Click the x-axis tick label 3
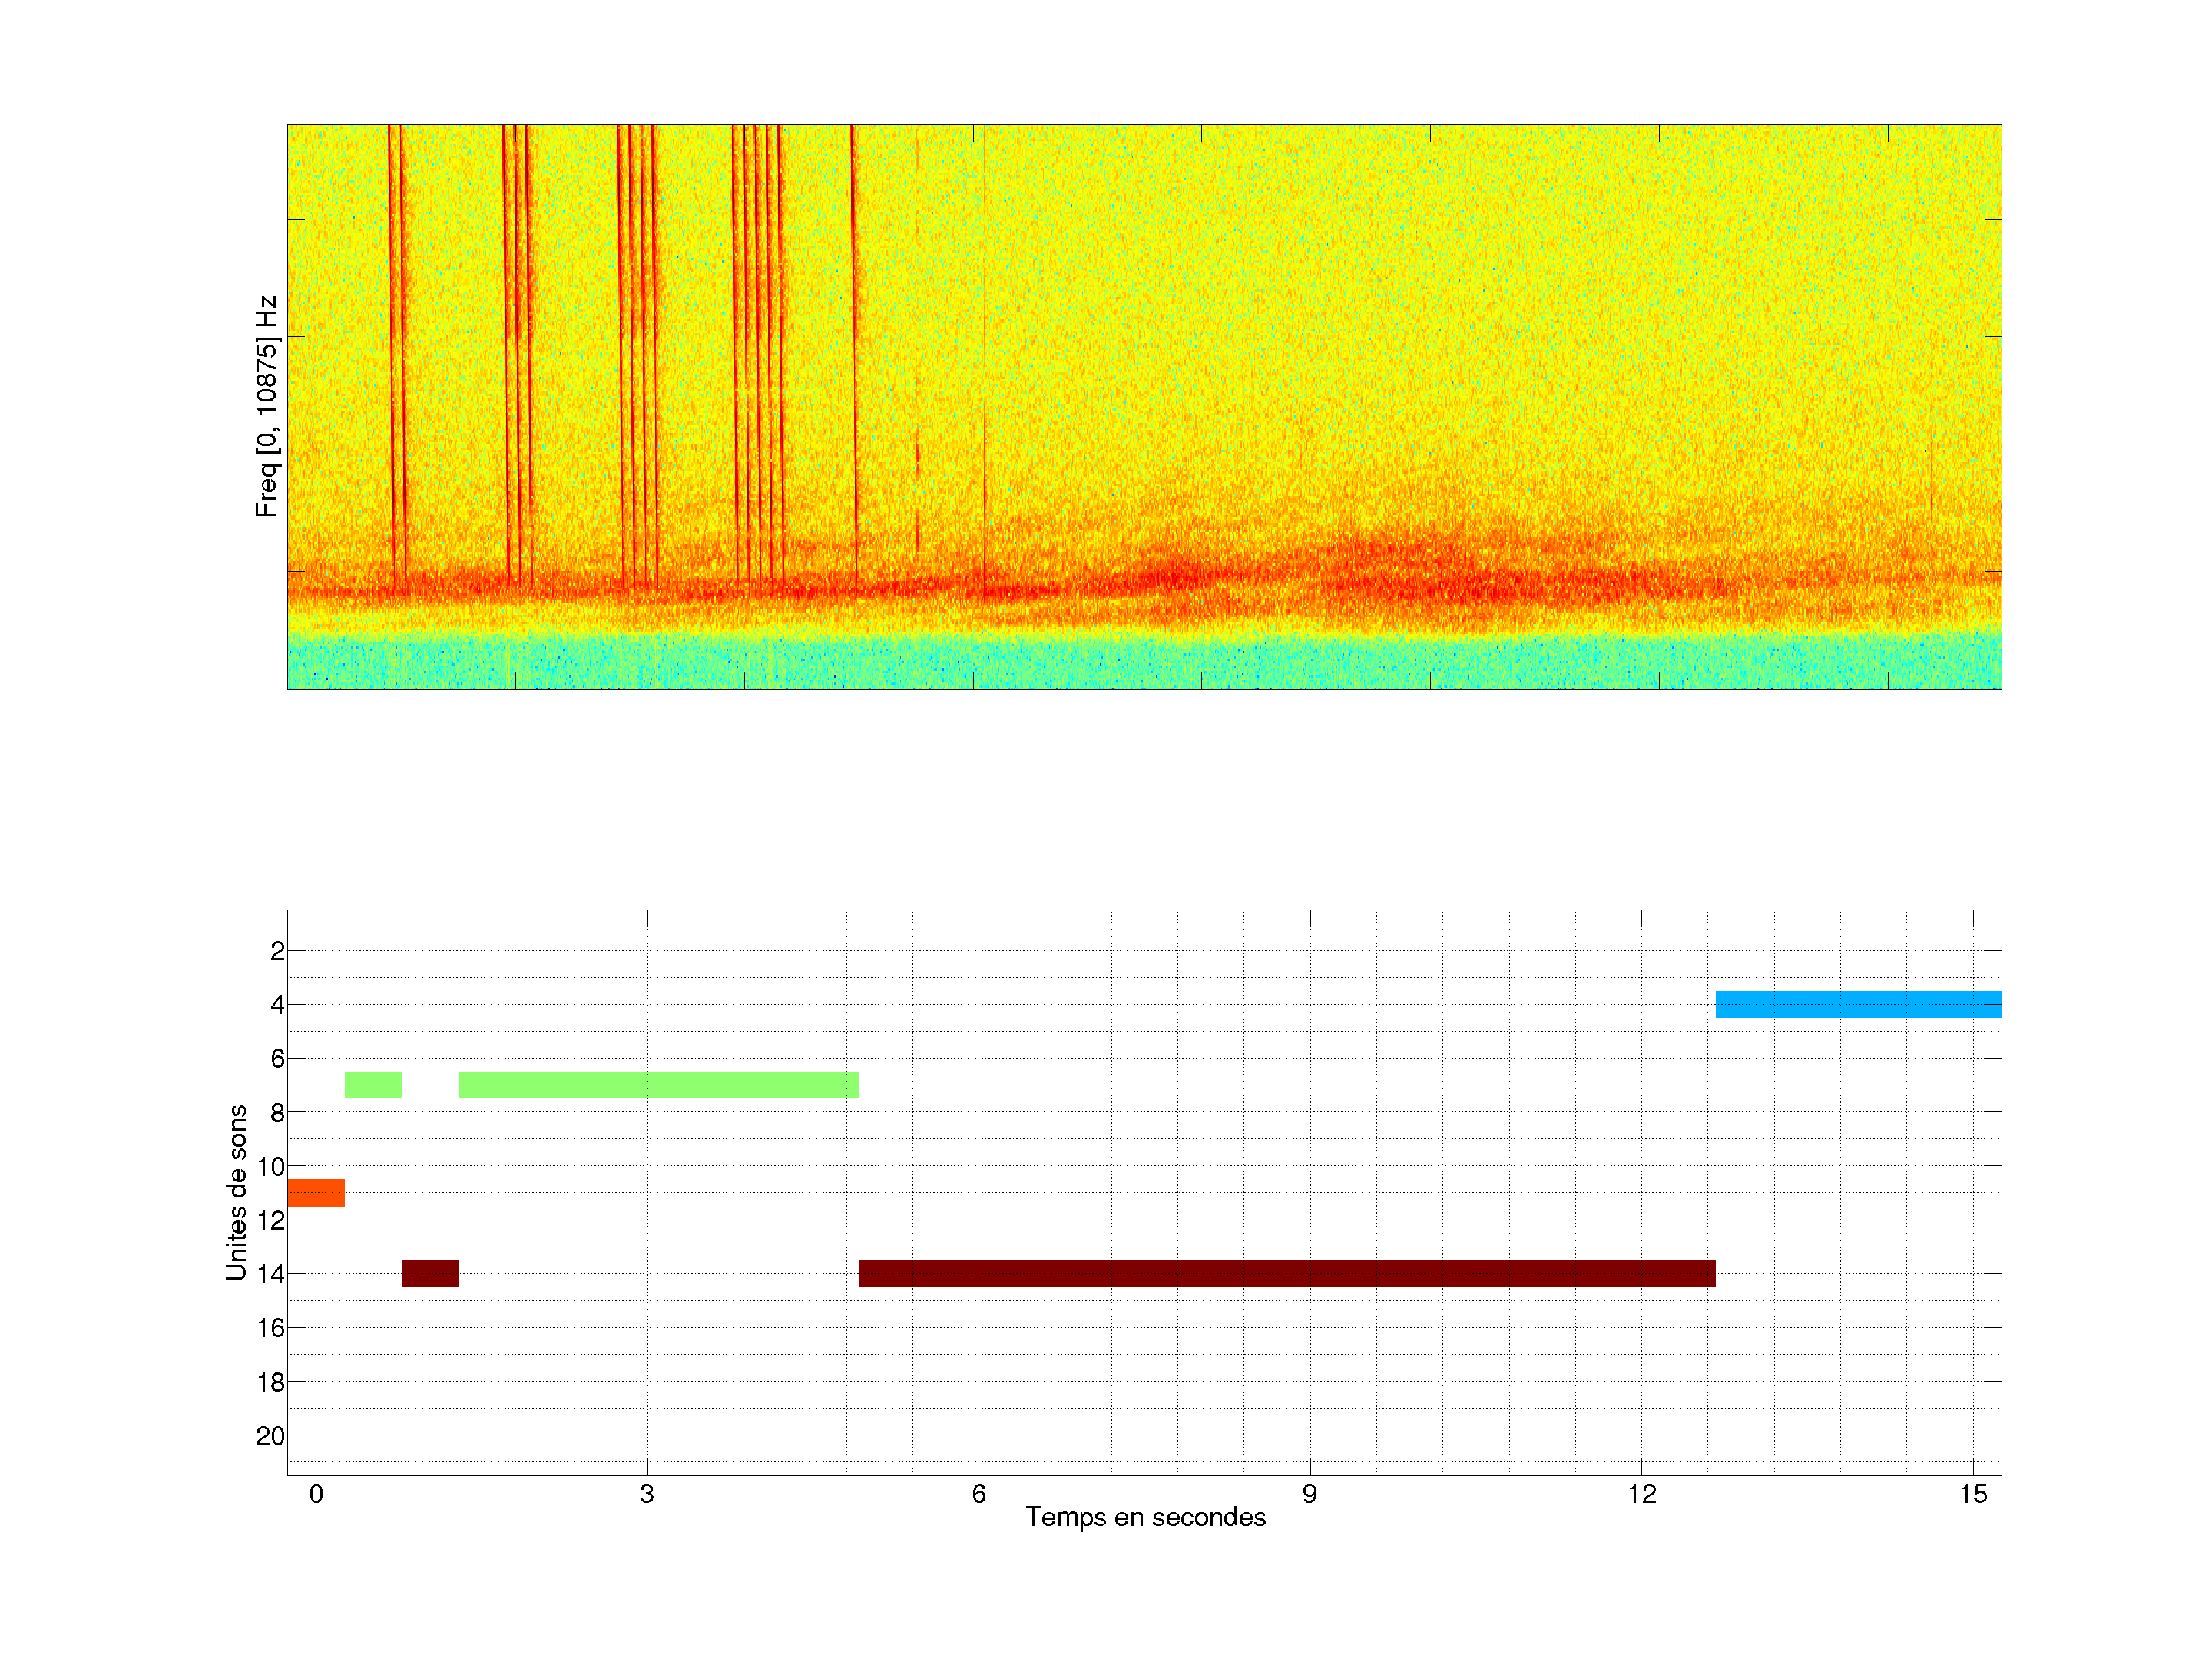 coord(647,1494)
